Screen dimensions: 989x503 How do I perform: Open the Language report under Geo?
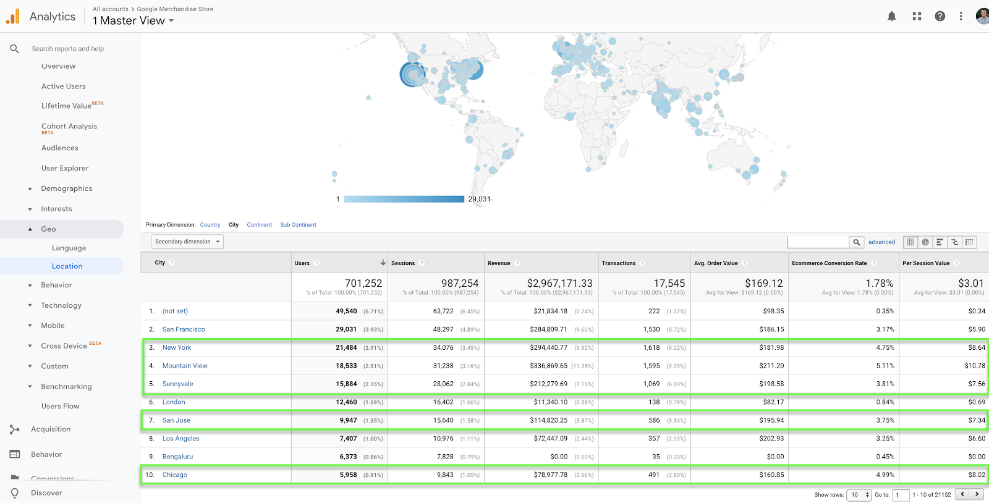(69, 248)
